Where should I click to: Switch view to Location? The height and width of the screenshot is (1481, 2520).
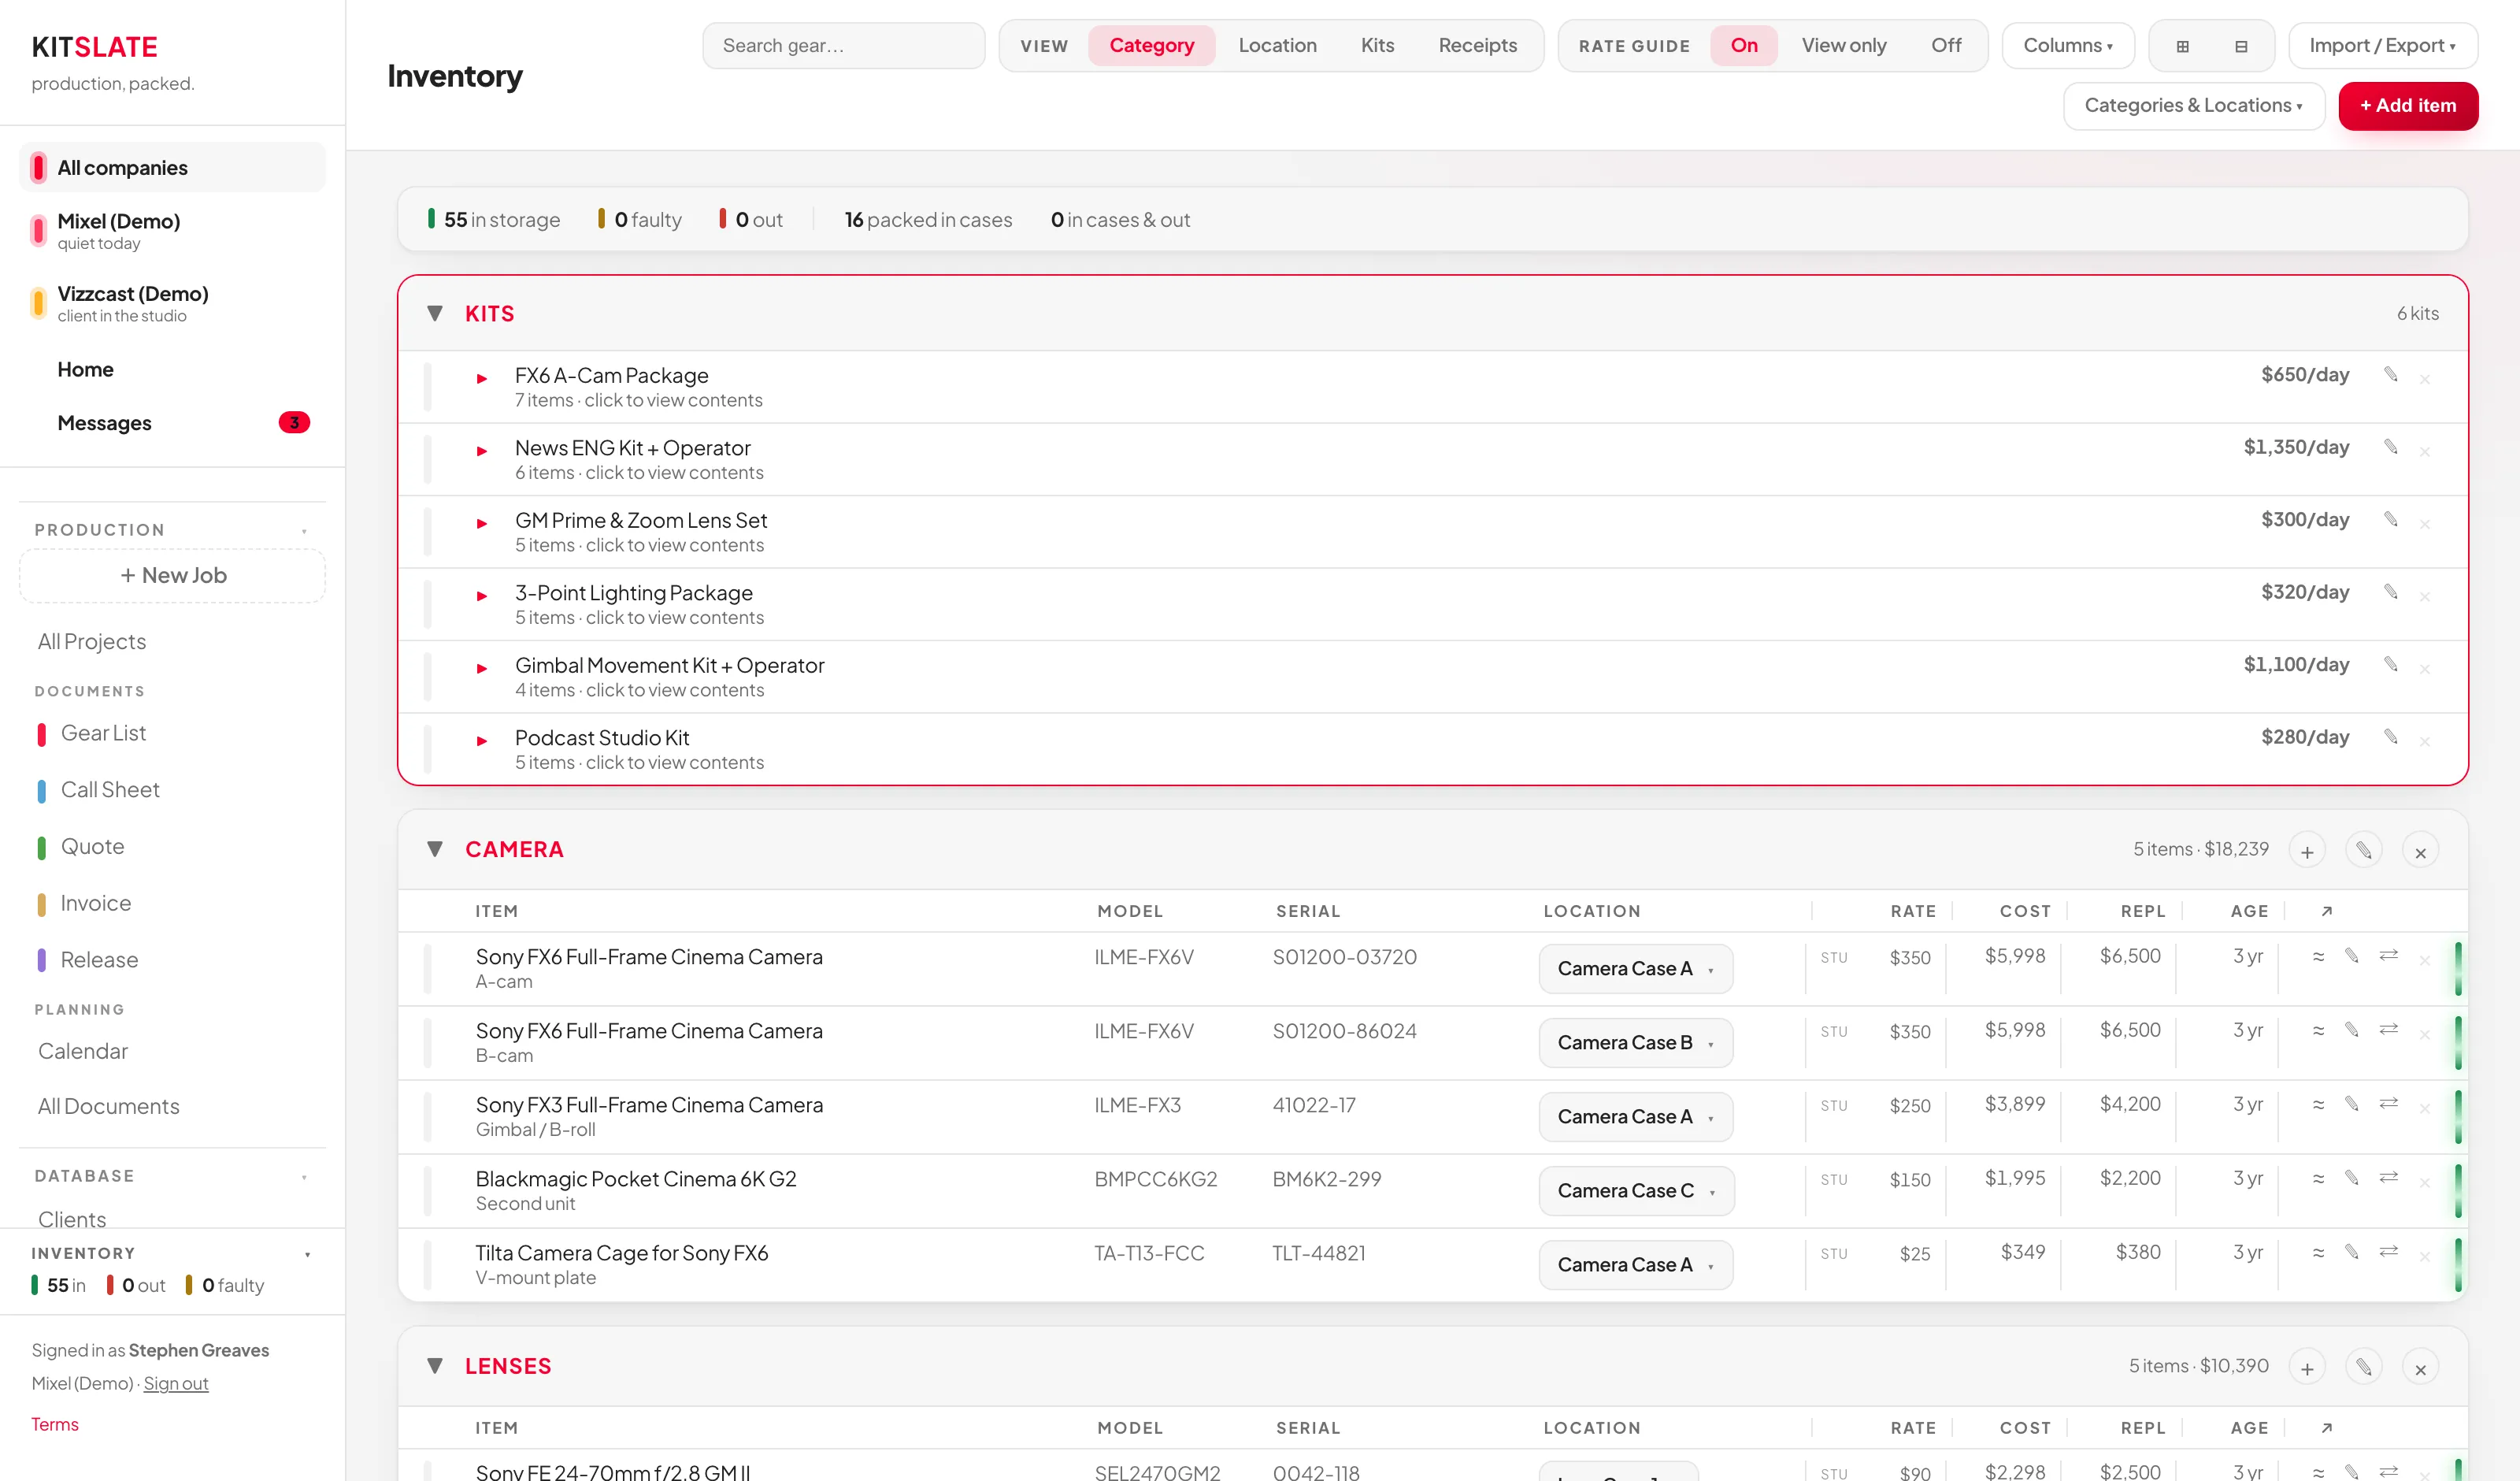pos(1277,46)
